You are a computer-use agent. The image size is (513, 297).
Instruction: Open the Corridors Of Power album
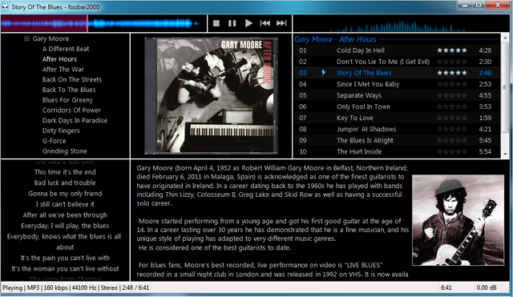[x=71, y=110]
